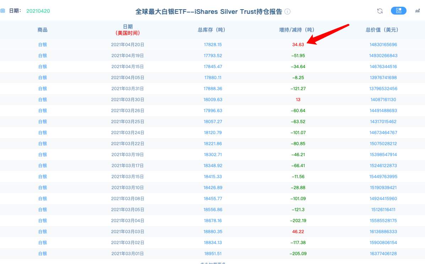Image resolution: width=425 pixels, height=264 pixels.
Task: Click the 增持/减持（吨） column header
Action: 298,30
